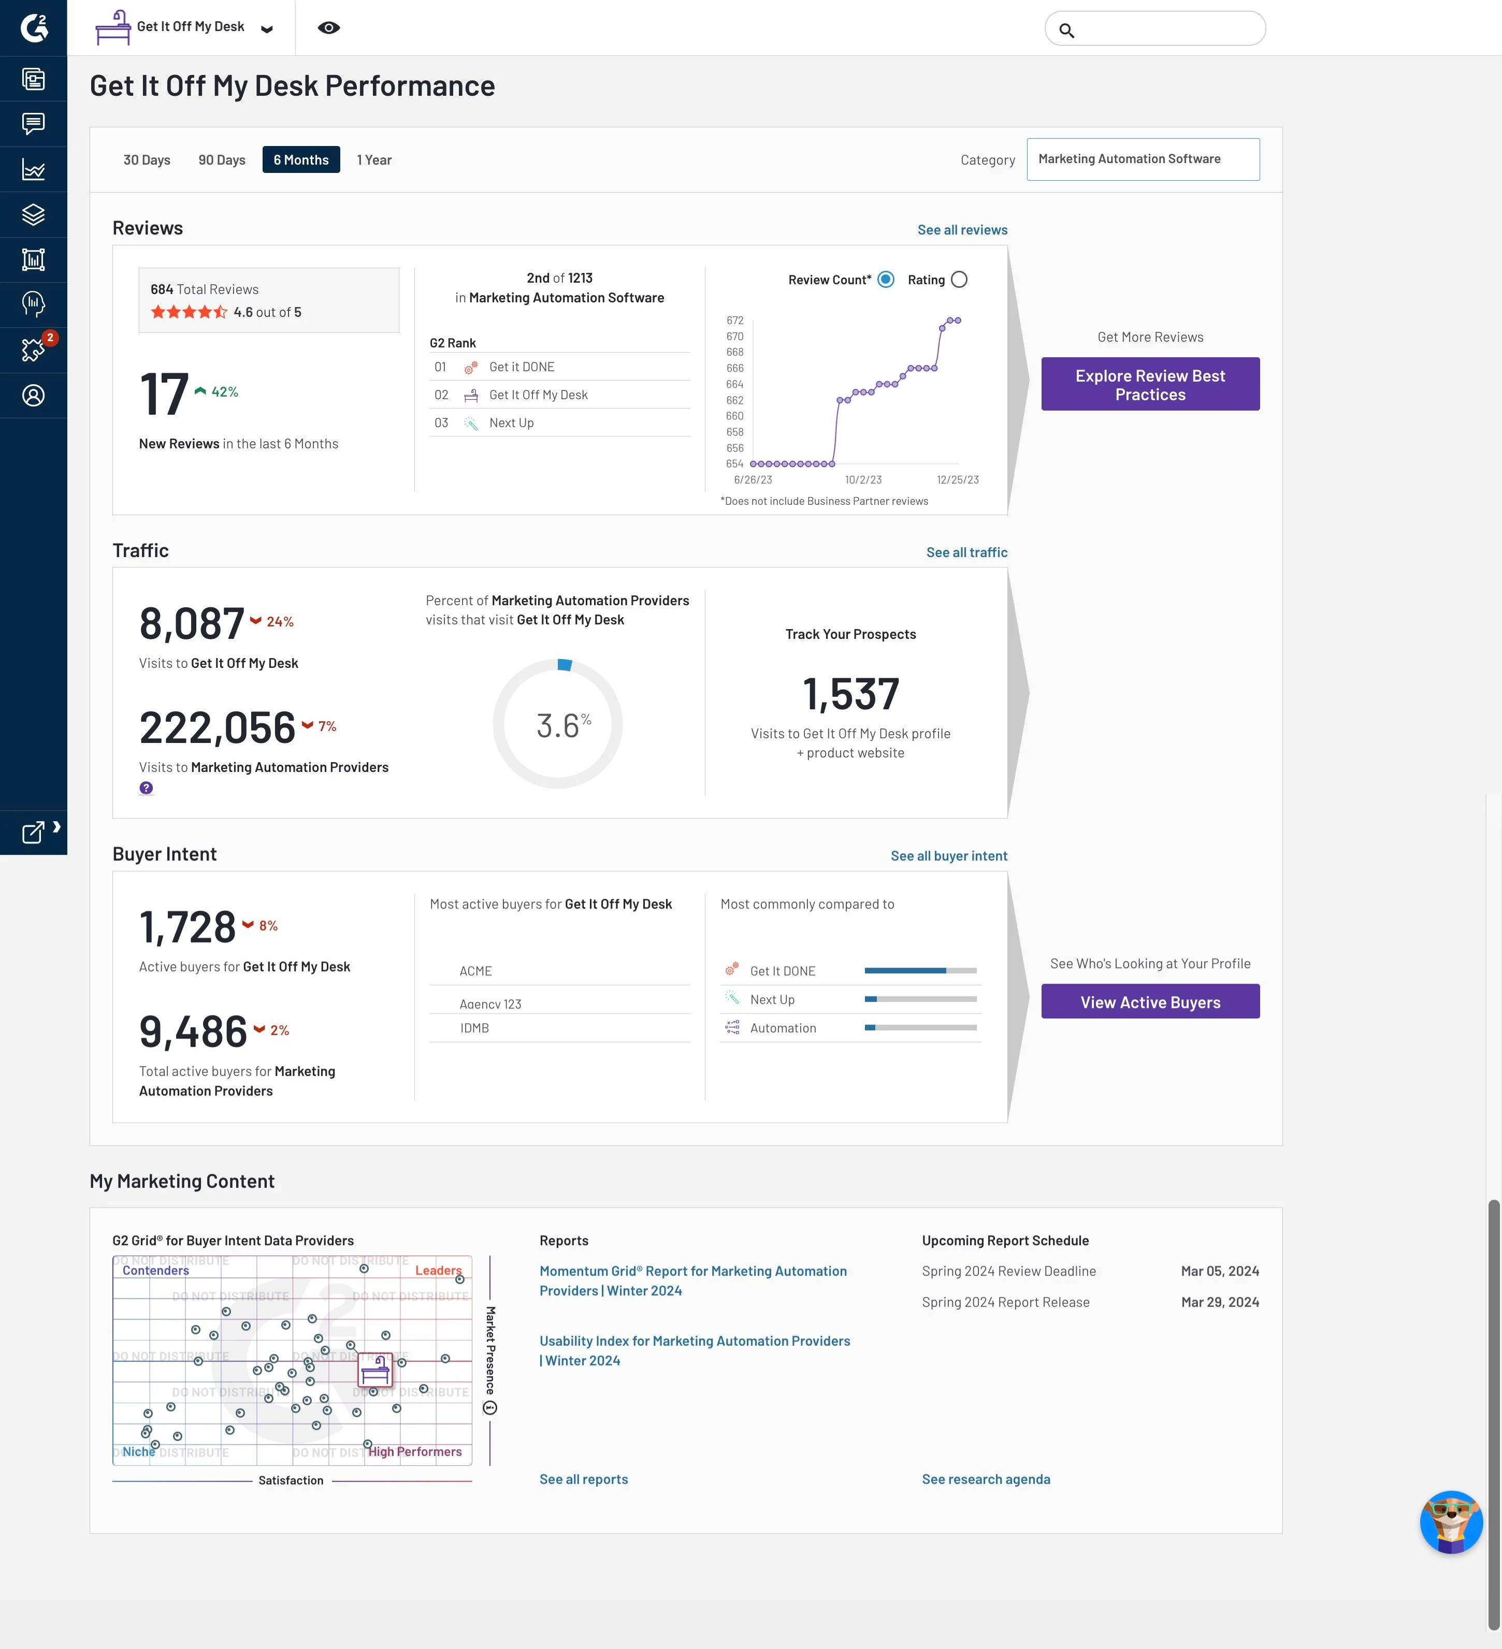Open See all reports link

[583, 1479]
